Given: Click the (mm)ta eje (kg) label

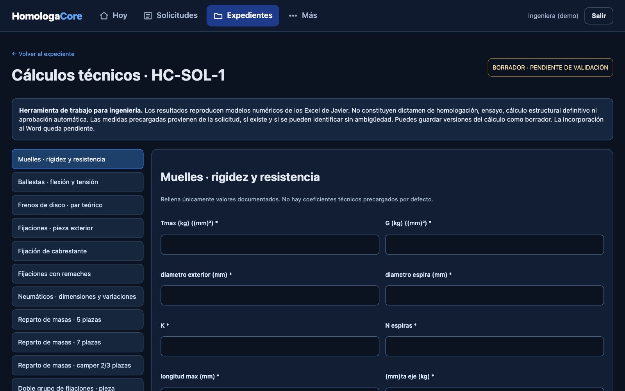Looking at the screenshot, I should tap(409, 376).
